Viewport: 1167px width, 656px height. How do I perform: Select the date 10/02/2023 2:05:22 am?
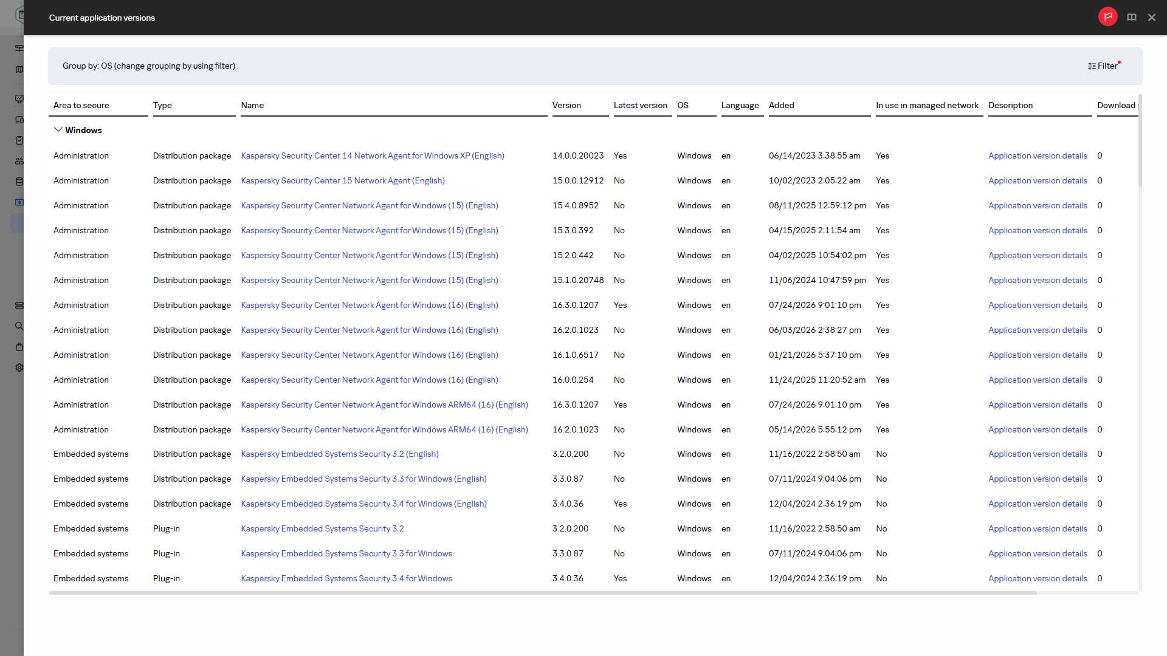pyautogui.click(x=814, y=180)
